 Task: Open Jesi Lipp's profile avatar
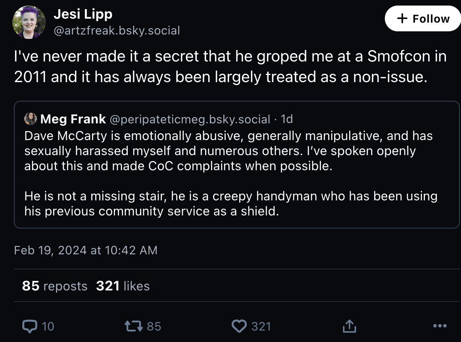(29, 22)
